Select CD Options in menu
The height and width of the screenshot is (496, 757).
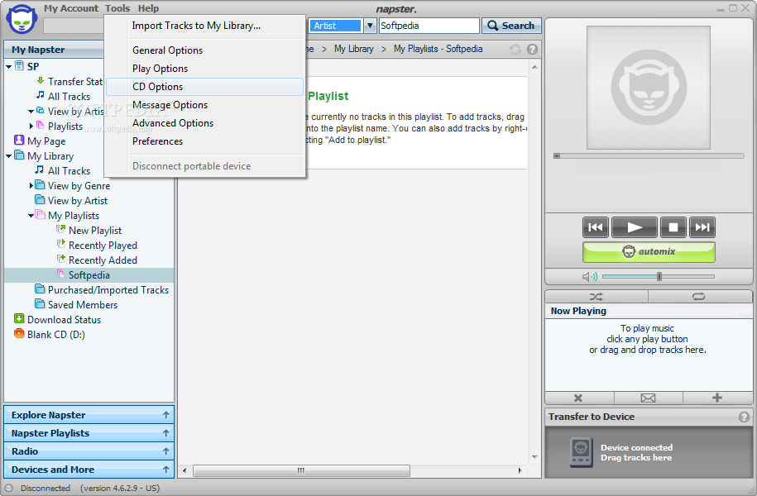pyautogui.click(x=205, y=87)
